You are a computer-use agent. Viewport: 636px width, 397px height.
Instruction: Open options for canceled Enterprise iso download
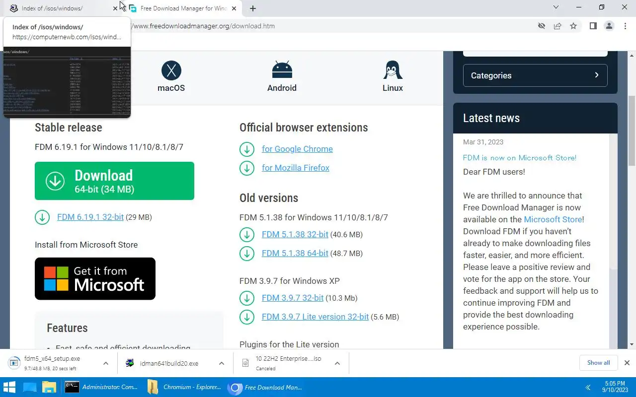[x=337, y=363]
